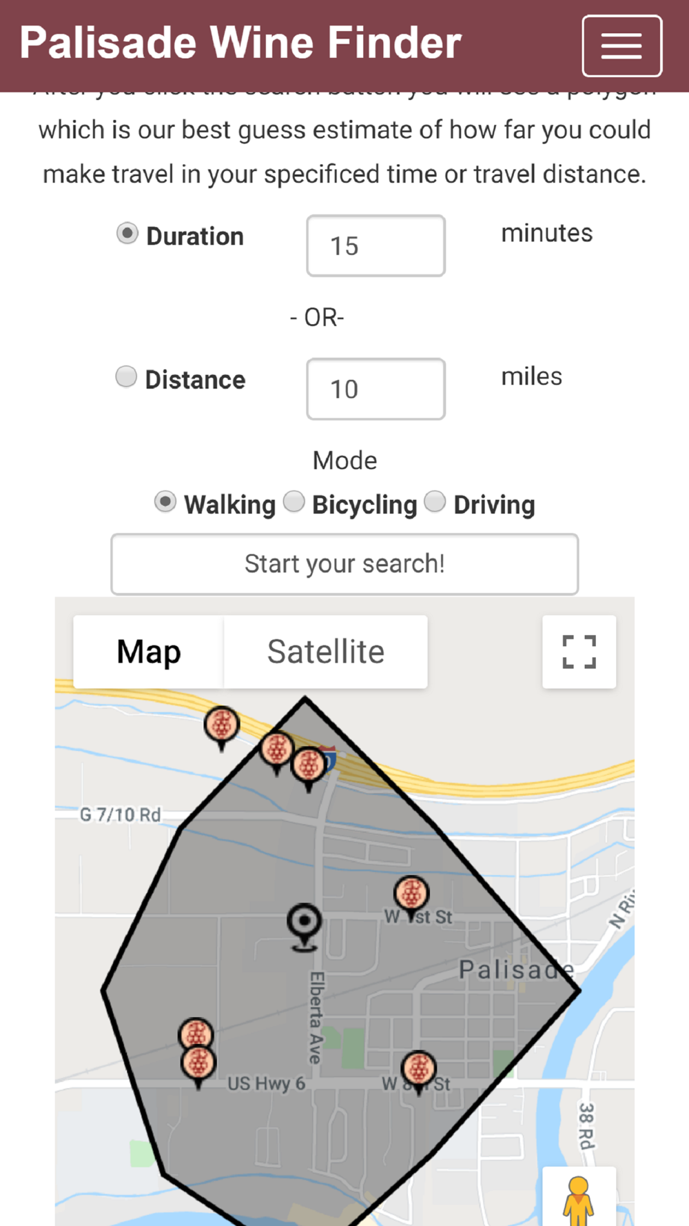The image size is (689, 1226).
Task: Focus the distance miles input field
Action: (376, 389)
